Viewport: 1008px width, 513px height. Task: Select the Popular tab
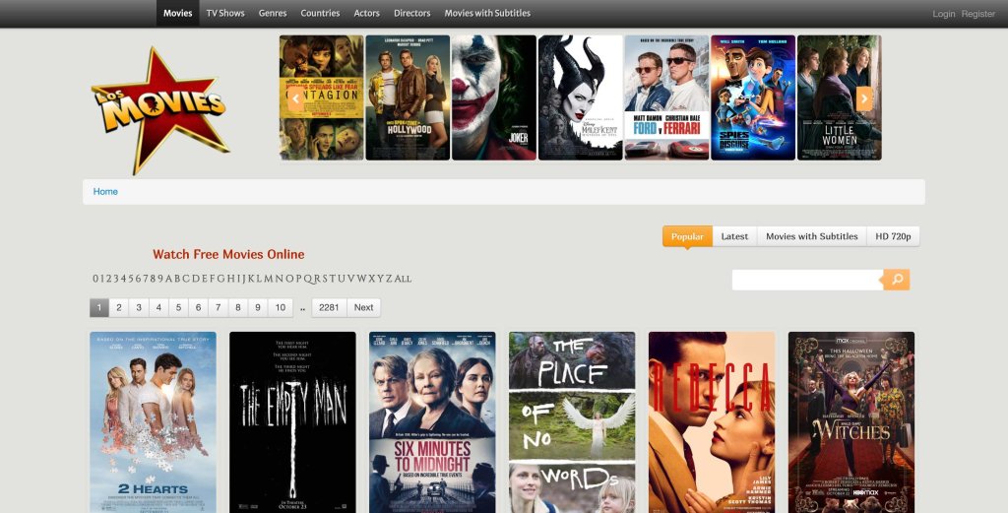[x=687, y=236]
